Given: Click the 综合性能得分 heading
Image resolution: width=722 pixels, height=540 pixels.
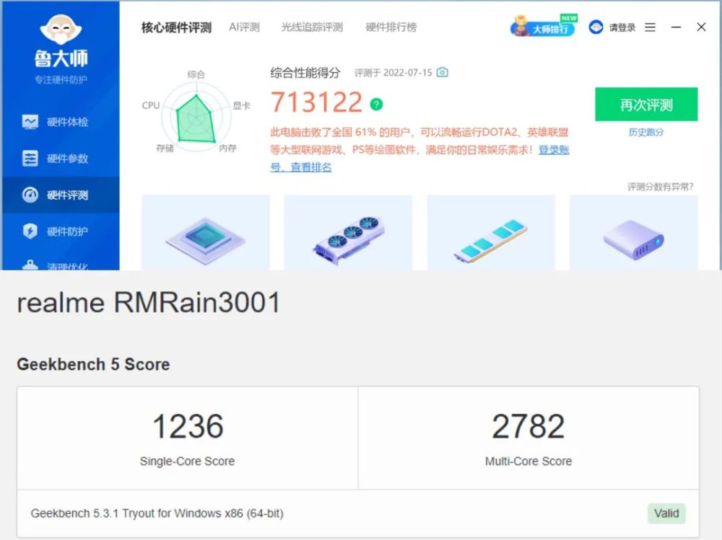Looking at the screenshot, I should [x=305, y=73].
